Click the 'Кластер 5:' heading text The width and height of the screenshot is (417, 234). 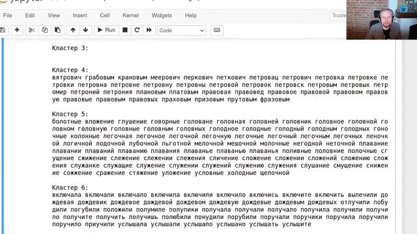70,114
